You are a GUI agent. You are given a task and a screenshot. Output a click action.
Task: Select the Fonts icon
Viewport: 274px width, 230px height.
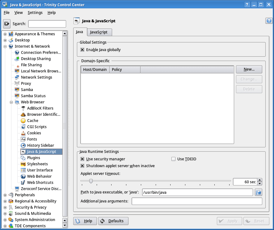23,139
